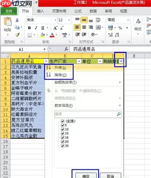Viewport: 151px width, 178px height.
Task: Apply the red font color A
Action: click(52, 35)
